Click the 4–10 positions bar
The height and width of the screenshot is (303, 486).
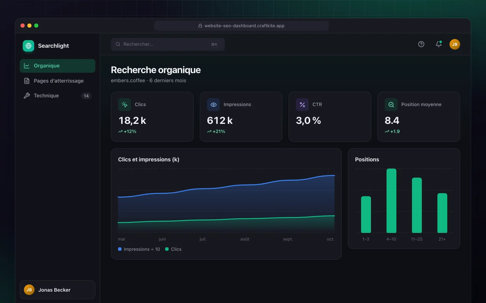pos(391,201)
